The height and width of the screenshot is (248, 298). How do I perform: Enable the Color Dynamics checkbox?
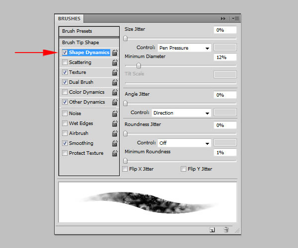pos(65,92)
